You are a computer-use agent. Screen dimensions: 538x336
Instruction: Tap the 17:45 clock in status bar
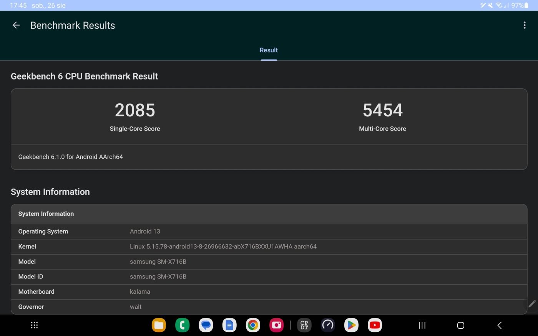click(x=18, y=5)
